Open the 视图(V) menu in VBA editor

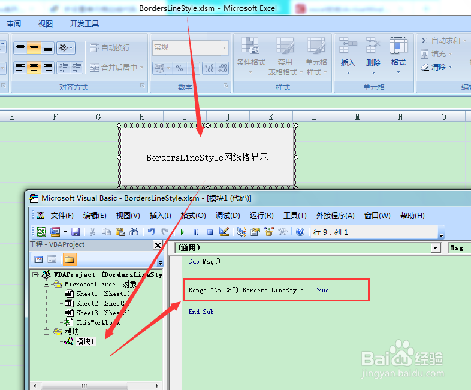click(128, 216)
